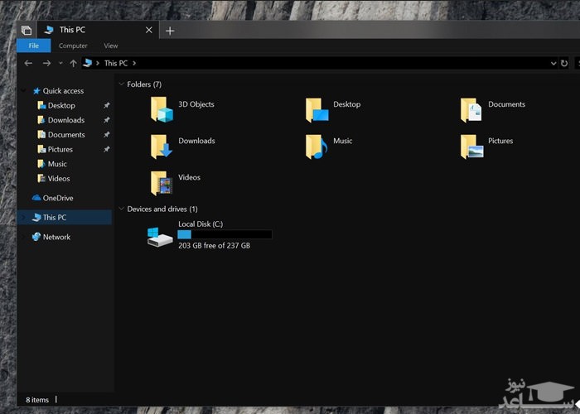This screenshot has width=580, height=414.
Task: Switch to the View ribbon tab
Action: coord(111,46)
